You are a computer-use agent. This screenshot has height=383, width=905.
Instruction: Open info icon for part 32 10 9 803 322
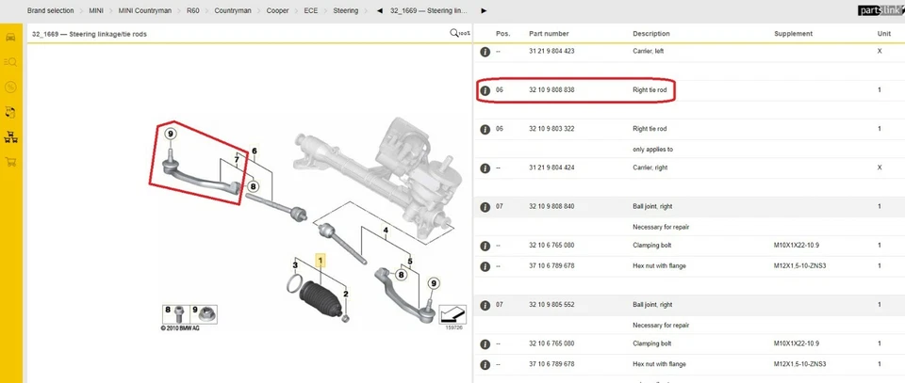click(x=485, y=130)
